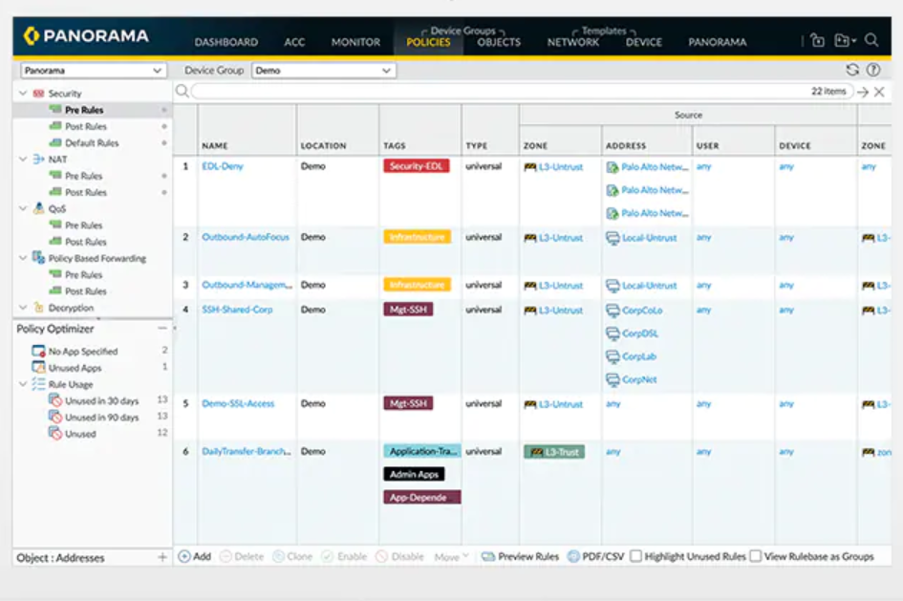Open the Device Group Demo dropdown

click(x=324, y=71)
